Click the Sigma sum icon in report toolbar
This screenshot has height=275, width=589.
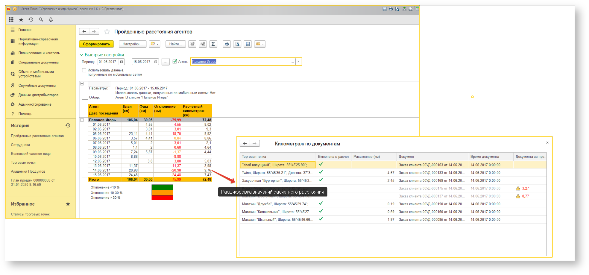[213, 44]
